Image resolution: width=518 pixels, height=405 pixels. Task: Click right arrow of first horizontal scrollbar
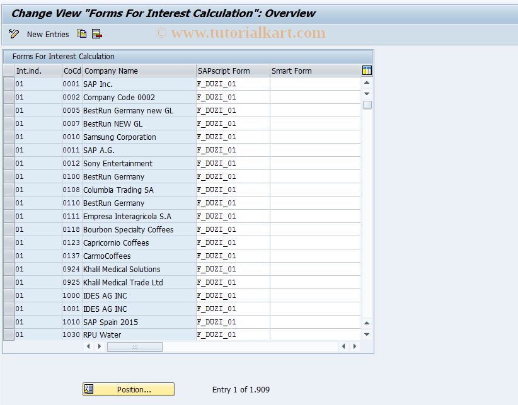click(x=100, y=346)
